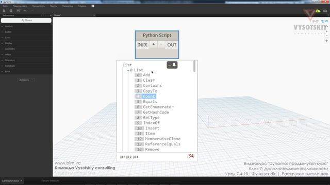
Task: Expand the Analyze library category
Action: pyautogui.click(x=9, y=26)
